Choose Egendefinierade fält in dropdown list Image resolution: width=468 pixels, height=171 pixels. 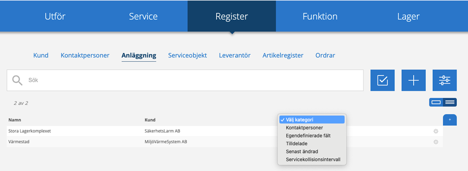[x=308, y=135]
